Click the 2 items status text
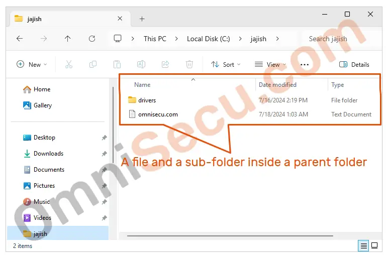386x257 pixels. [x=23, y=246]
